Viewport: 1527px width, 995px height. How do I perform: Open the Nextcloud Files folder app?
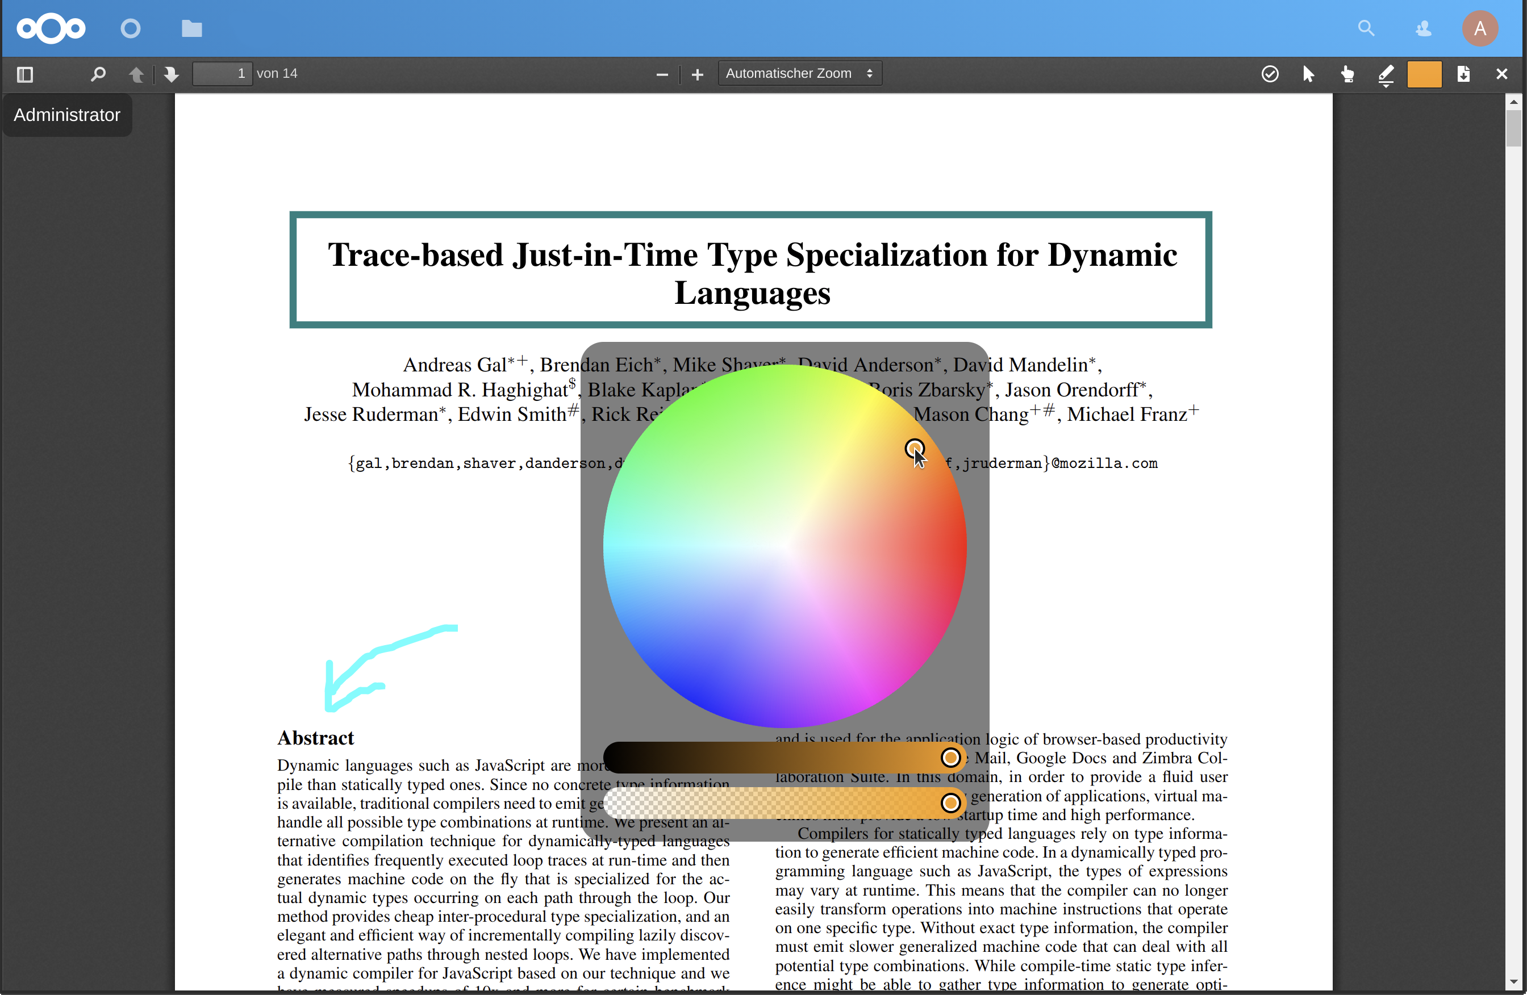[x=191, y=28]
